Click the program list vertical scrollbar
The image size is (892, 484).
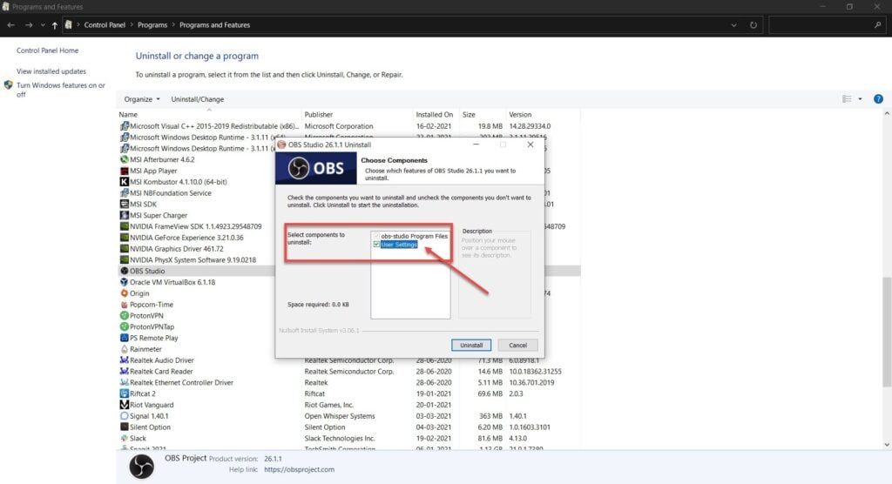click(x=886, y=332)
